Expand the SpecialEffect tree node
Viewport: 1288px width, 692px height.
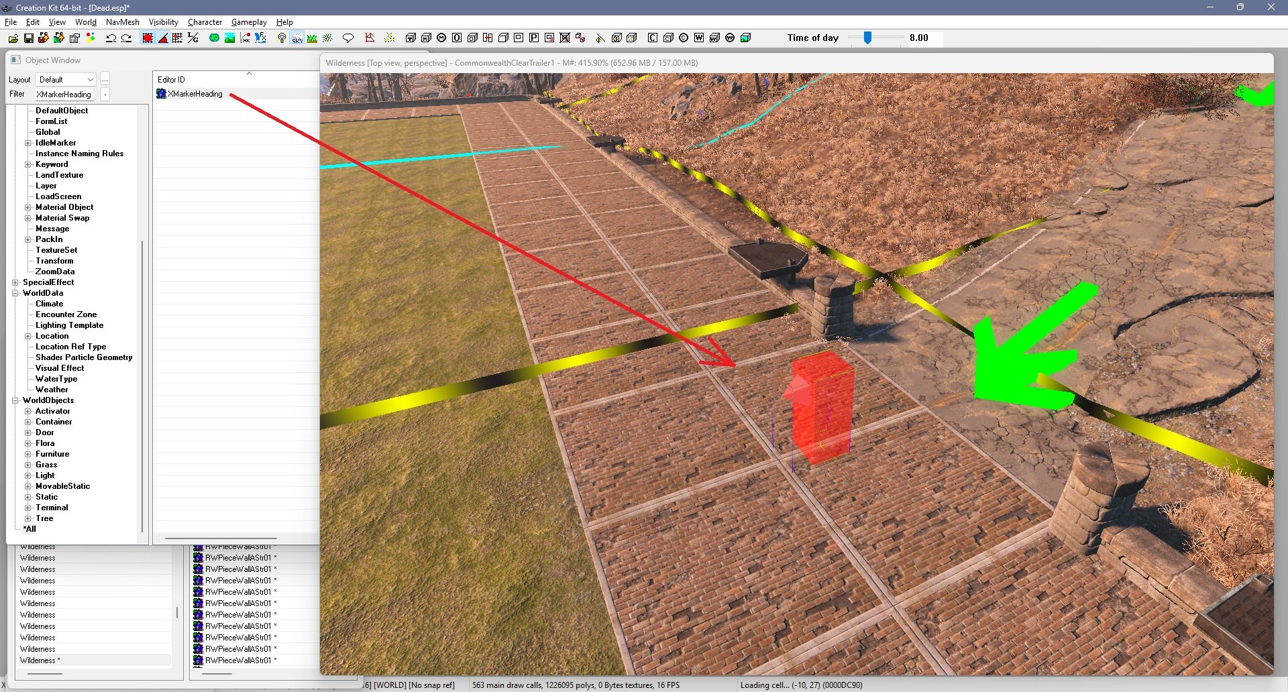coord(15,282)
